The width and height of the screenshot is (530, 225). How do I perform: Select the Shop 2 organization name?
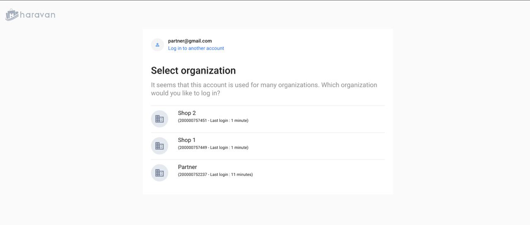pos(187,113)
